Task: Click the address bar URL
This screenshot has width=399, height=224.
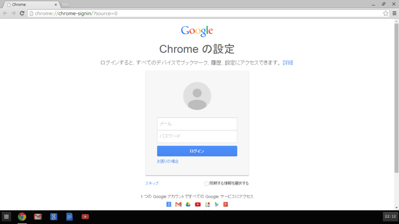Action: click(76, 13)
